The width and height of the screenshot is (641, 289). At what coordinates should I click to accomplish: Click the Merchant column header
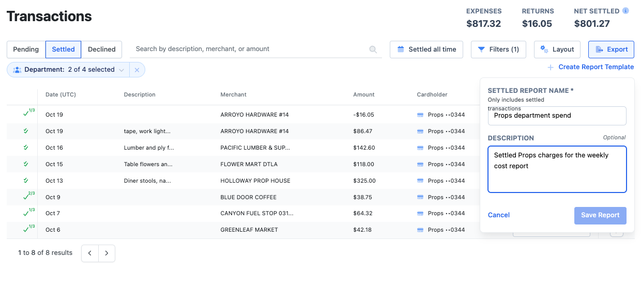[x=234, y=94]
